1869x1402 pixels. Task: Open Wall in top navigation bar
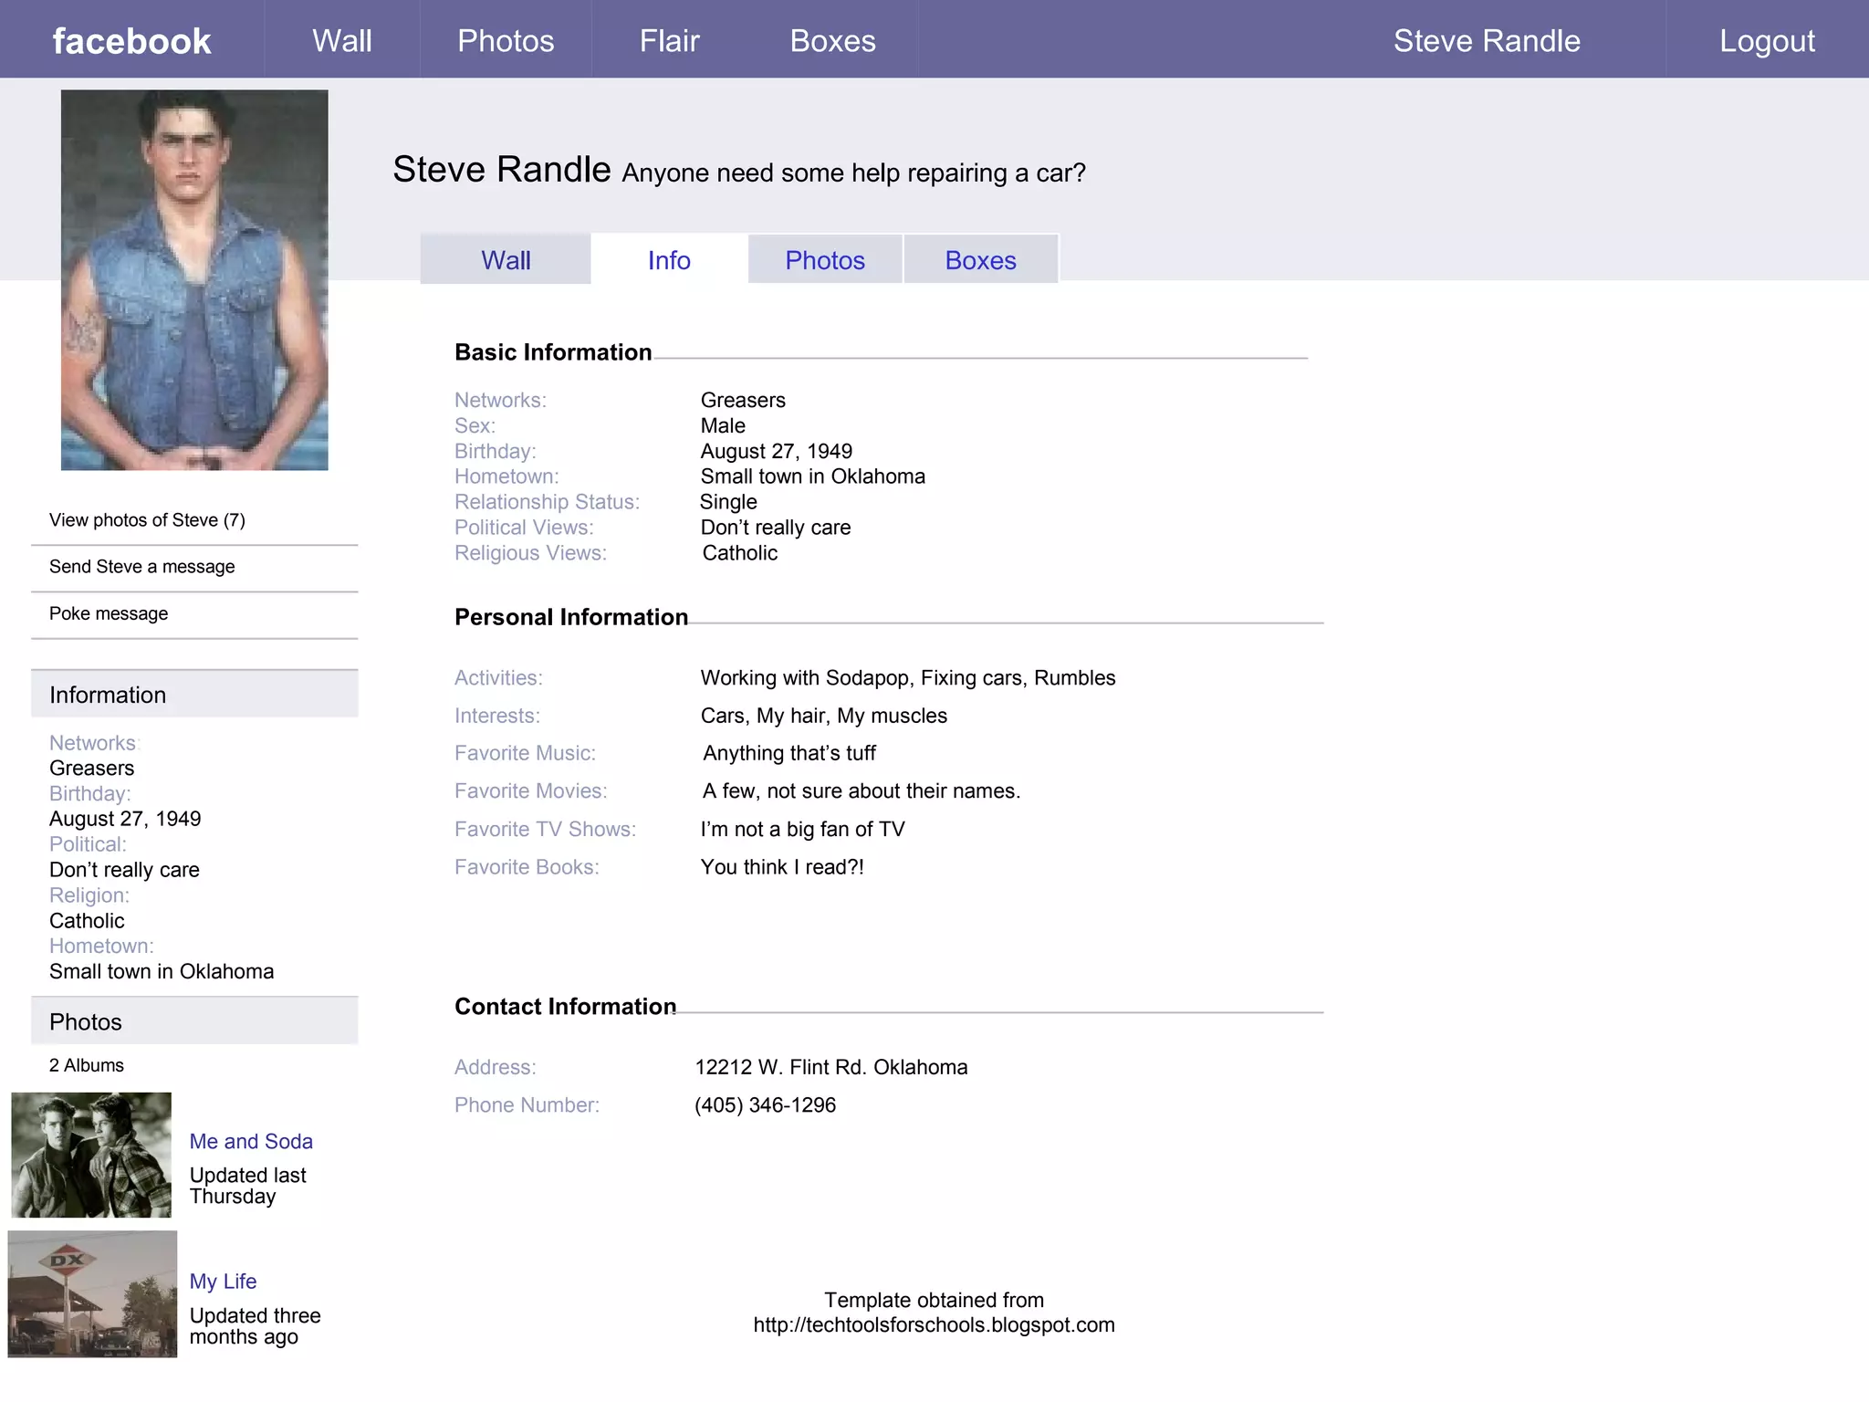(341, 41)
